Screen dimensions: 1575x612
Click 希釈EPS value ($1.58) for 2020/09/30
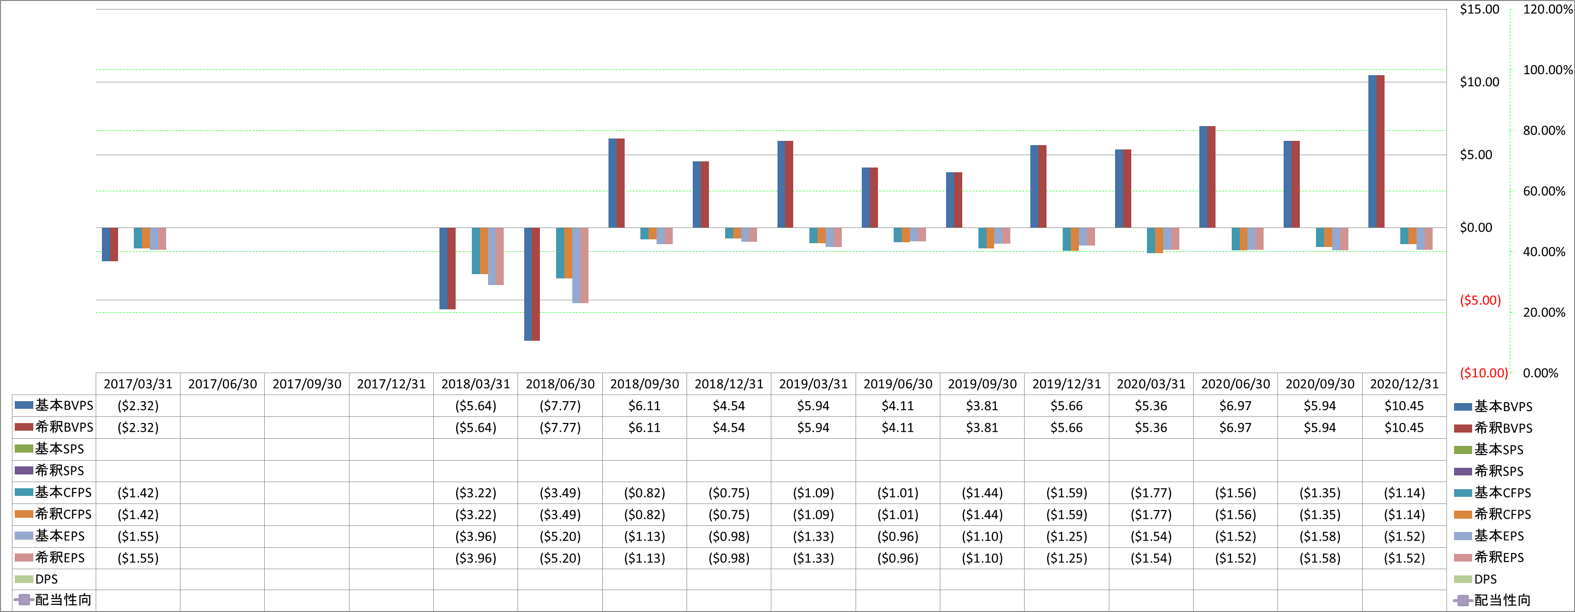click(x=1320, y=558)
